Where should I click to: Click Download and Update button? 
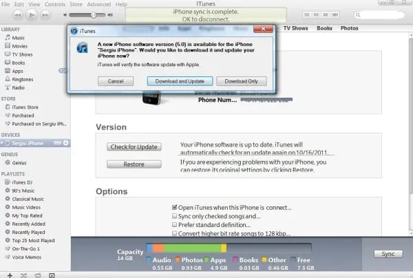[180, 81]
